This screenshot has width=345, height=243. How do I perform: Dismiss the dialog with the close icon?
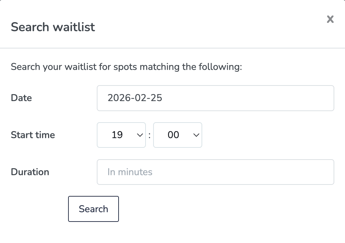pyautogui.click(x=330, y=19)
